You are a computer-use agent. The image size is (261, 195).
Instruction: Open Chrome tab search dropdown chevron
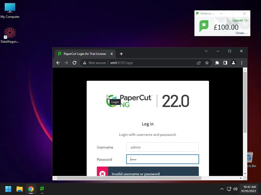(x=206, y=51)
